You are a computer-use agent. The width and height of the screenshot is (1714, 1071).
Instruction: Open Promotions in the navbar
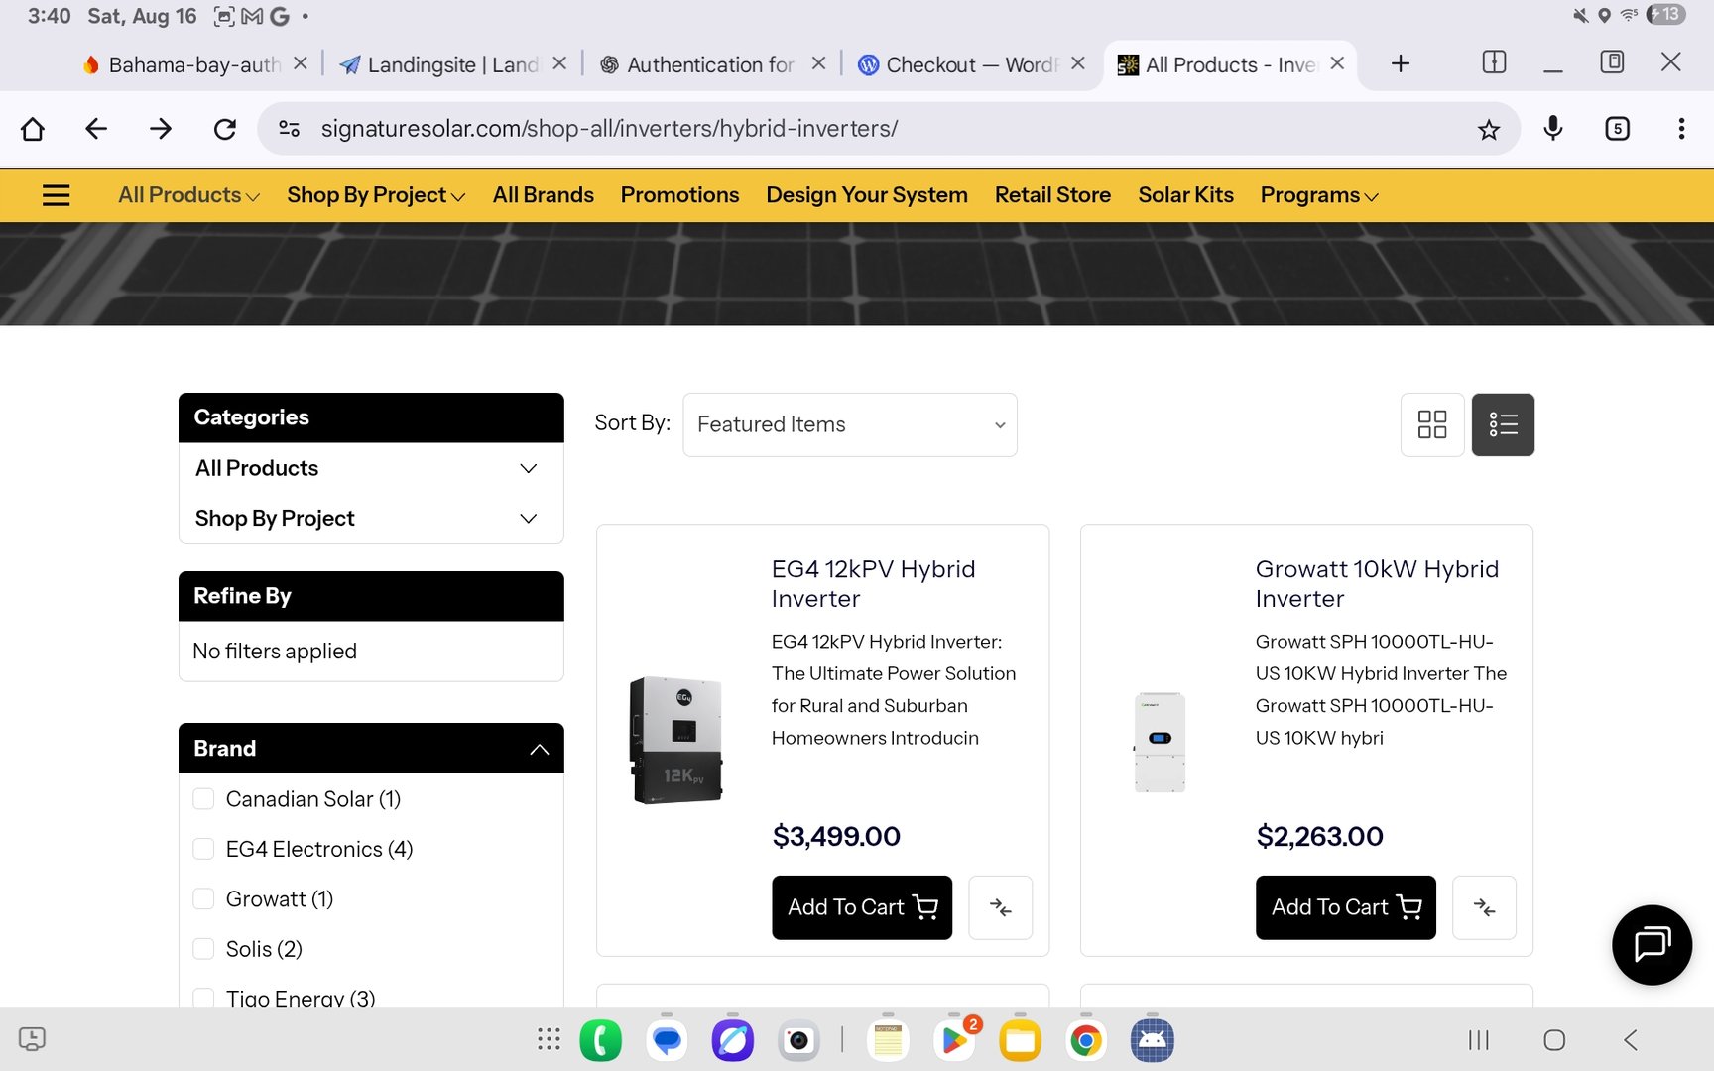tap(680, 195)
